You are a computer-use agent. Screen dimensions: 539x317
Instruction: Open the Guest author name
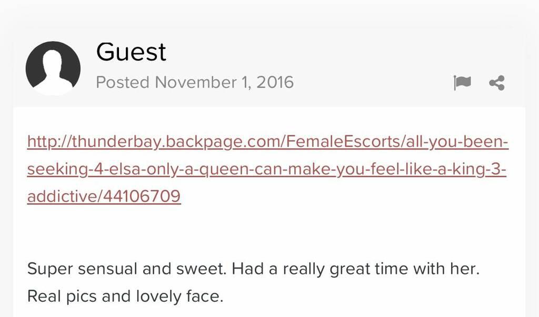(131, 52)
